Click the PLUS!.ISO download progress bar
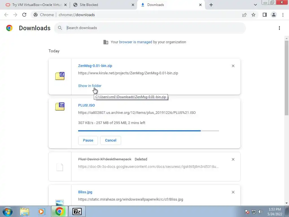This screenshot has width=289, height=217. click(x=148, y=131)
